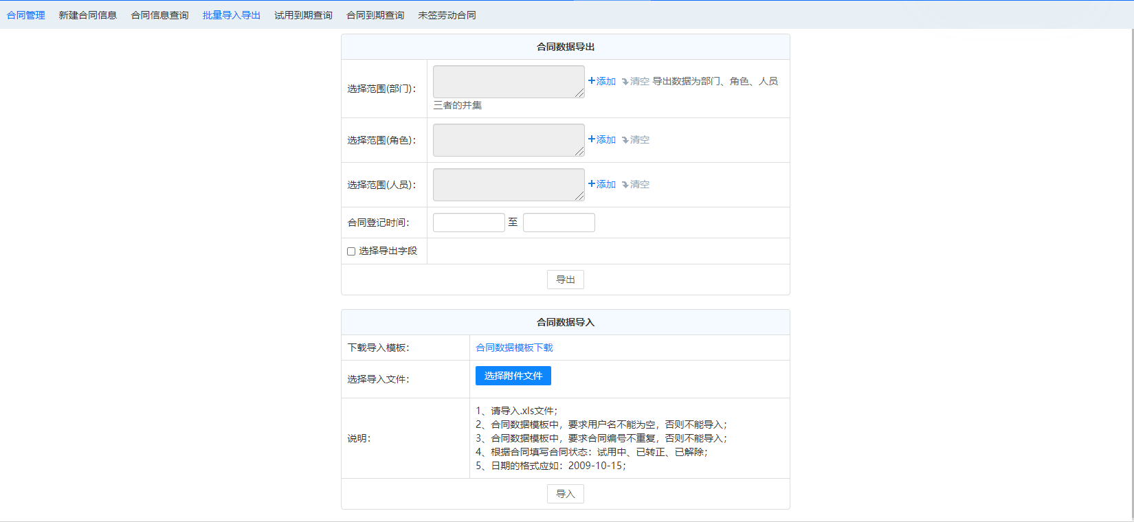Open 合同到期查询 tab
Viewport: 1134px width, 522px height.
(x=375, y=15)
